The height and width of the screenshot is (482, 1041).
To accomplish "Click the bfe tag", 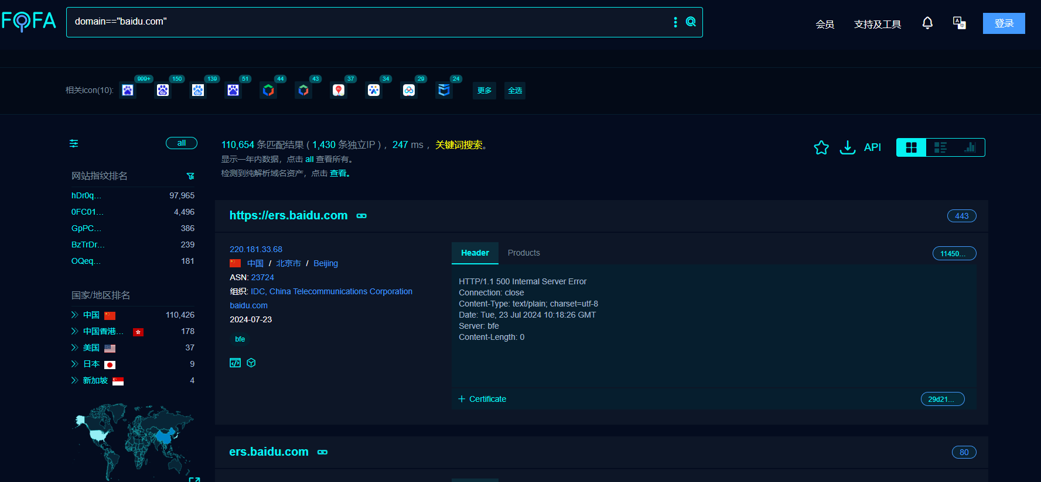I will click(x=240, y=339).
